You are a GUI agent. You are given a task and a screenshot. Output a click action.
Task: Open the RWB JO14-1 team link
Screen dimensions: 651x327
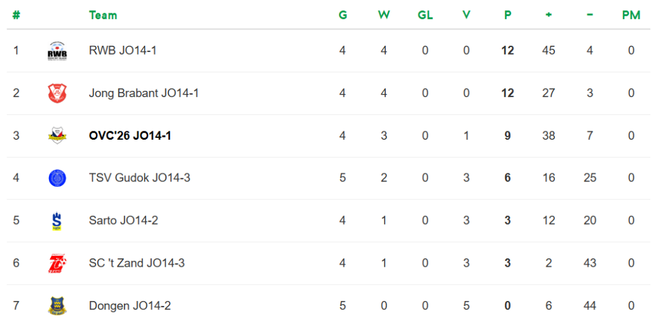(x=123, y=51)
